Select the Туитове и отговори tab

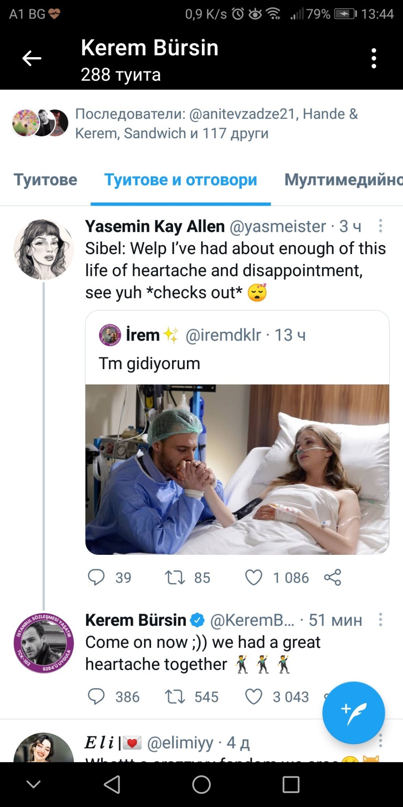point(181,180)
